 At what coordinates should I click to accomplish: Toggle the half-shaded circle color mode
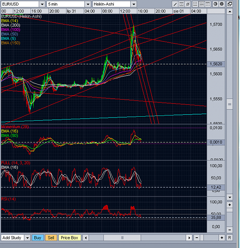coord(215,4)
